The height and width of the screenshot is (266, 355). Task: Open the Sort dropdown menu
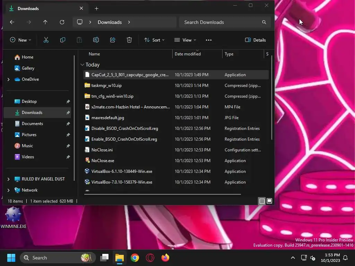point(154,40)
